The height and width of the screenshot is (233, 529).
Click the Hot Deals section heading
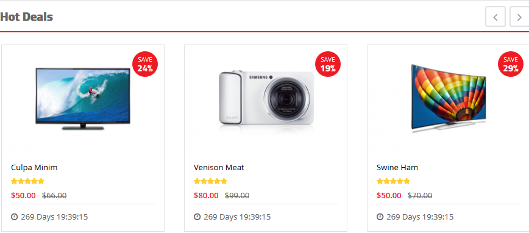click(27, 16)
